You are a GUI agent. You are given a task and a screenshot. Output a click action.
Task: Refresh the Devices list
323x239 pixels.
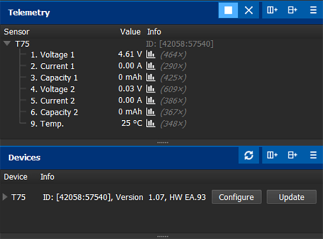click(x=248, y=155)
